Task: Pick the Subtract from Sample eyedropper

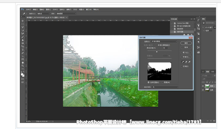Action: 189,62
